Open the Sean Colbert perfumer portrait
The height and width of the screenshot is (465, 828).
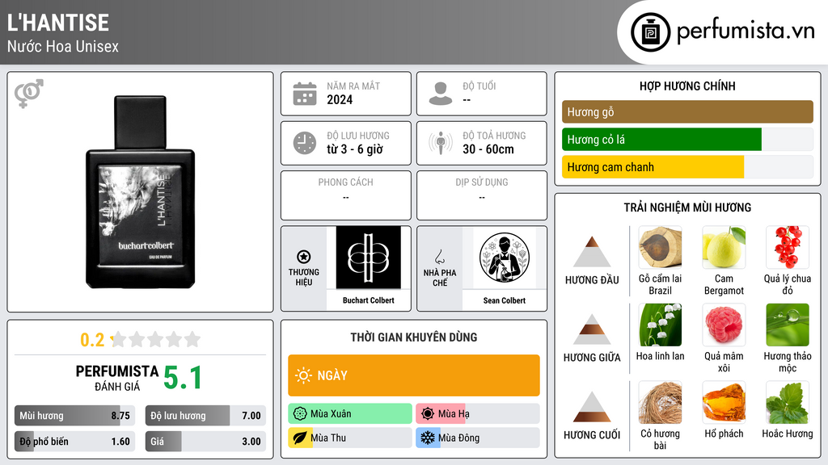tap(505, 258)
